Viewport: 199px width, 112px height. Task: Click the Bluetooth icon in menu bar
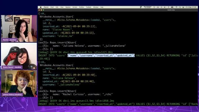tap(169, 7)
